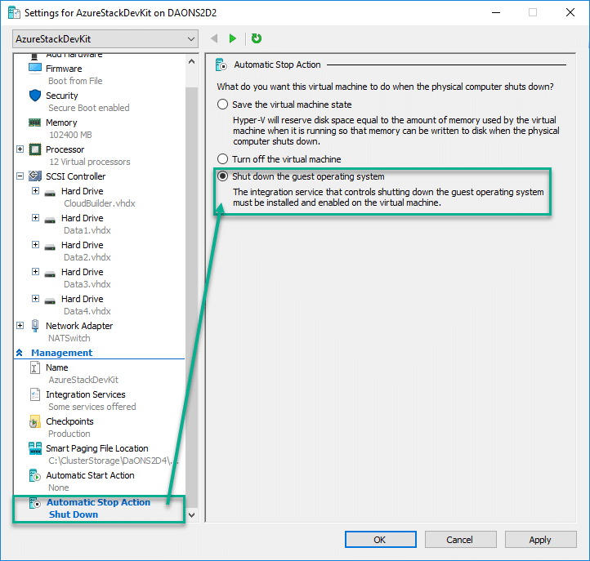590x561 pixels.
Task: Open the Integration Services item
Action: (x=86, y=394)
